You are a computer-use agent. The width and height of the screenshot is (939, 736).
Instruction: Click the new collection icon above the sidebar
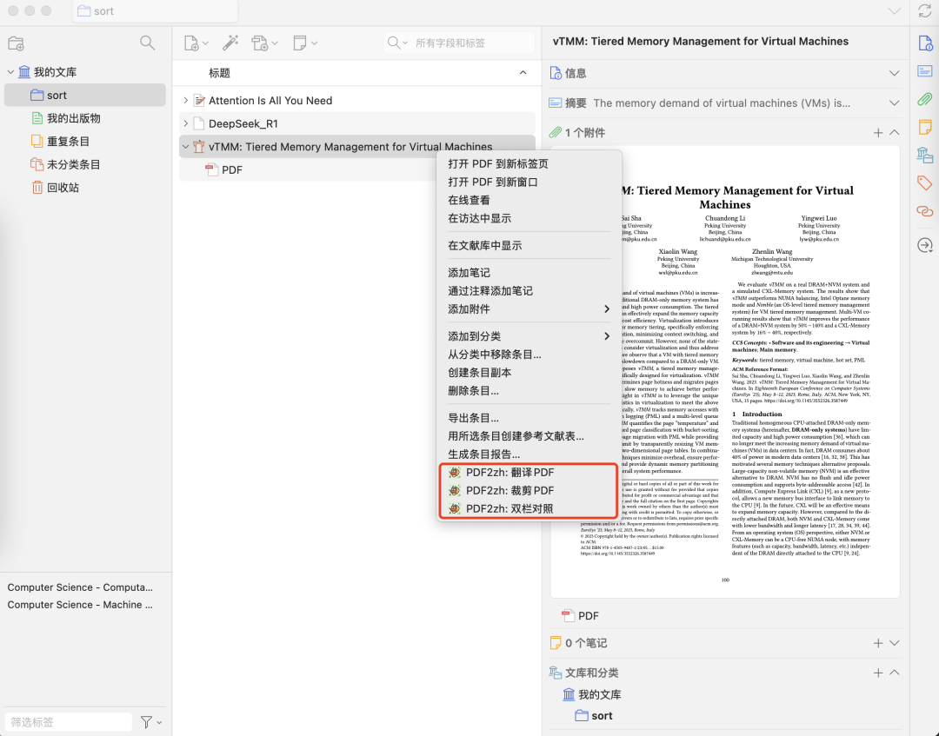(x=16, y=42)
